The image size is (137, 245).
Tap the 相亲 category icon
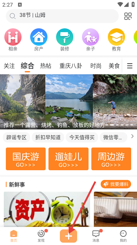click(13, 37)
